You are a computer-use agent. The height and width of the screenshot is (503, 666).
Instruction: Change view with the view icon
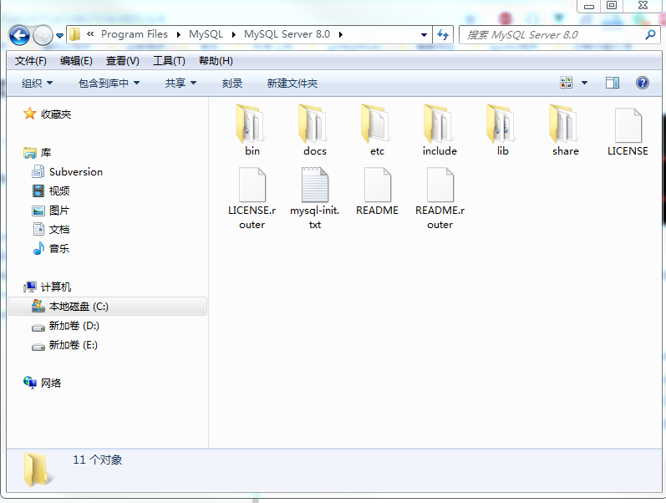567,83
